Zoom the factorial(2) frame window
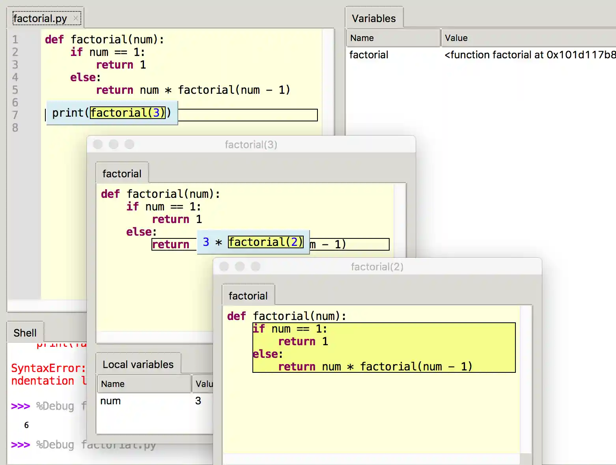 coord(256,267)
